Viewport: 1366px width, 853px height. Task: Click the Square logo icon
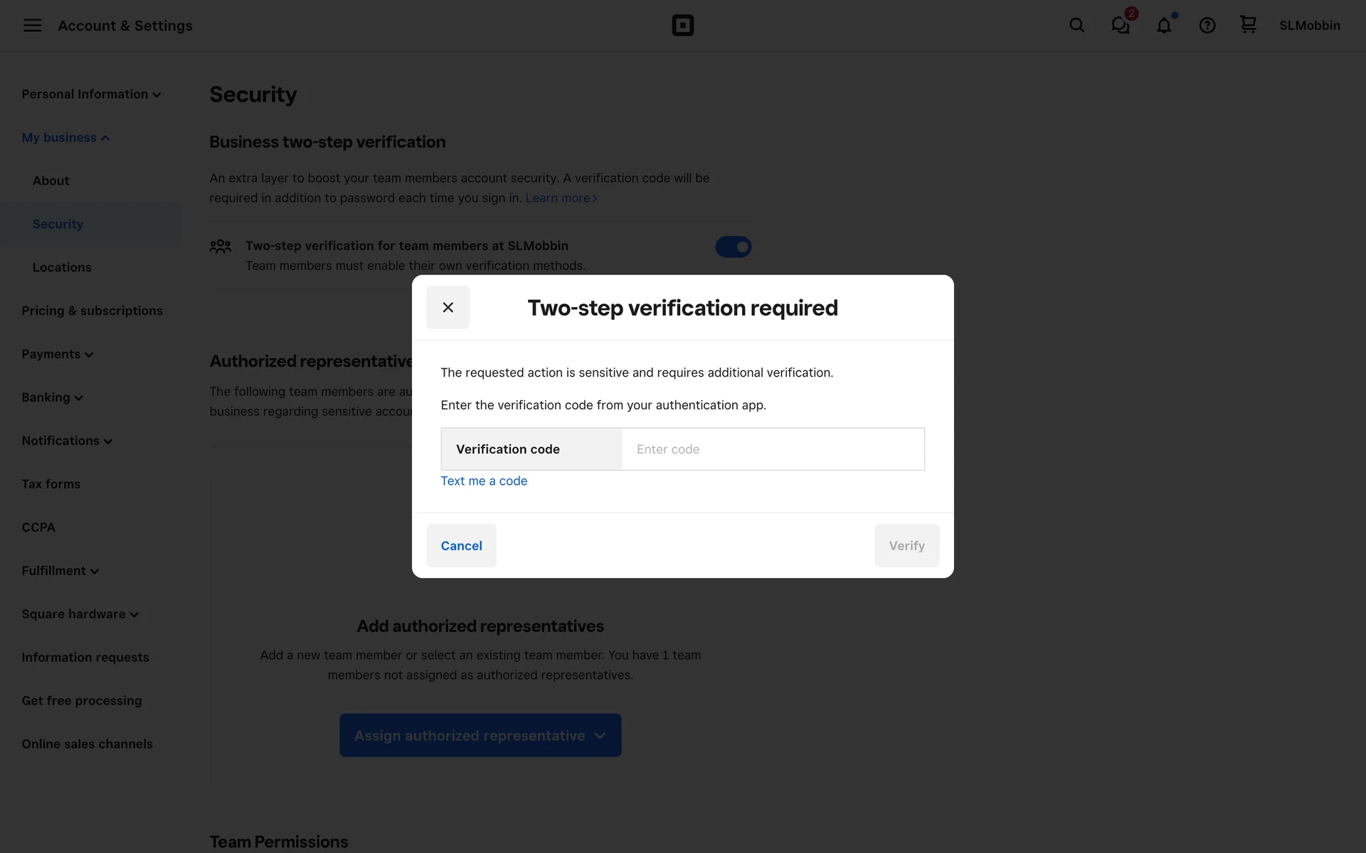pyautogui.click(x=682, y=26)
